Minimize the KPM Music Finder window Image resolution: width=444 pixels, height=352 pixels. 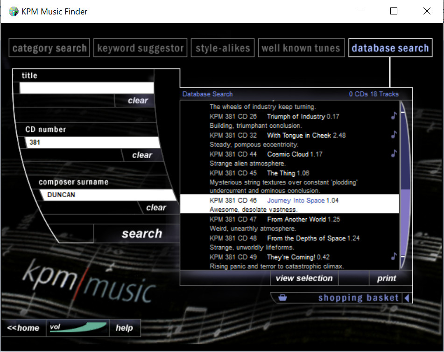(362, 11)
